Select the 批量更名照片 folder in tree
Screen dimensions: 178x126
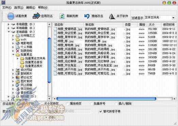click(34, 66)
